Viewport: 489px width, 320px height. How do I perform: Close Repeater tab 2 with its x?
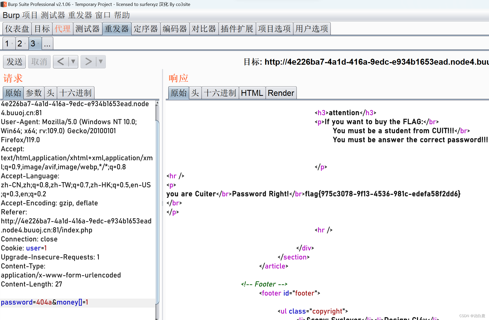pyautogui.click(x=25, y=44)
